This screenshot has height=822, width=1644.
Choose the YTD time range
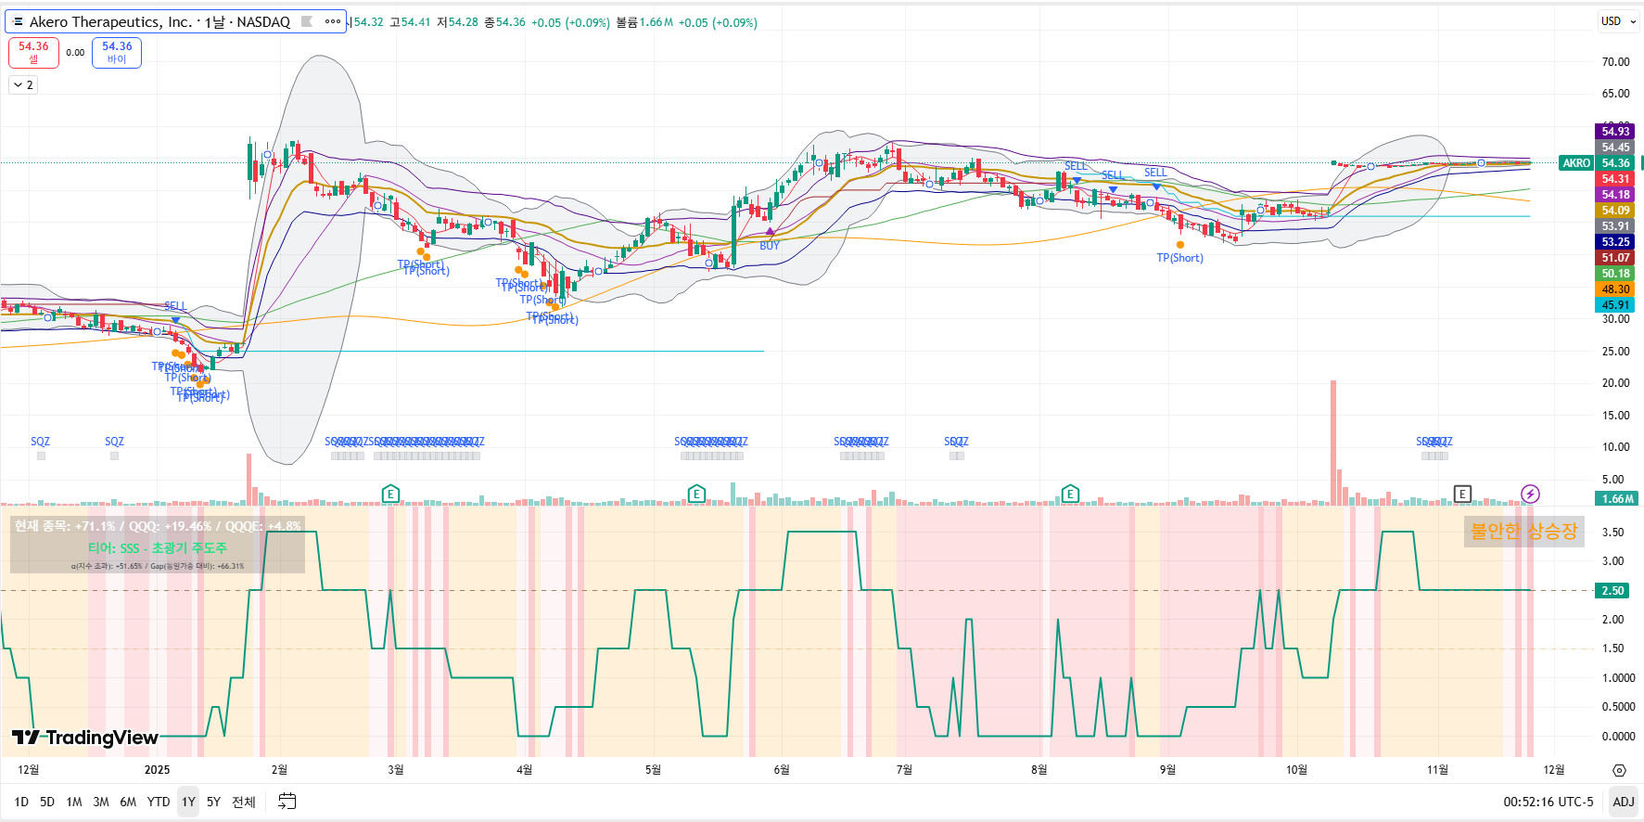click(x=159, y=802)
